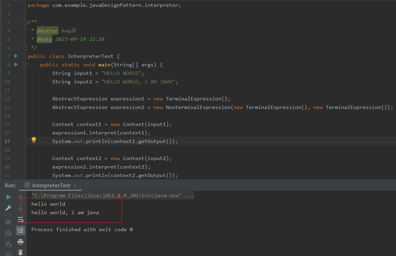Toggle scroll to end of console

pyautogui.click(x=20, y=230)
